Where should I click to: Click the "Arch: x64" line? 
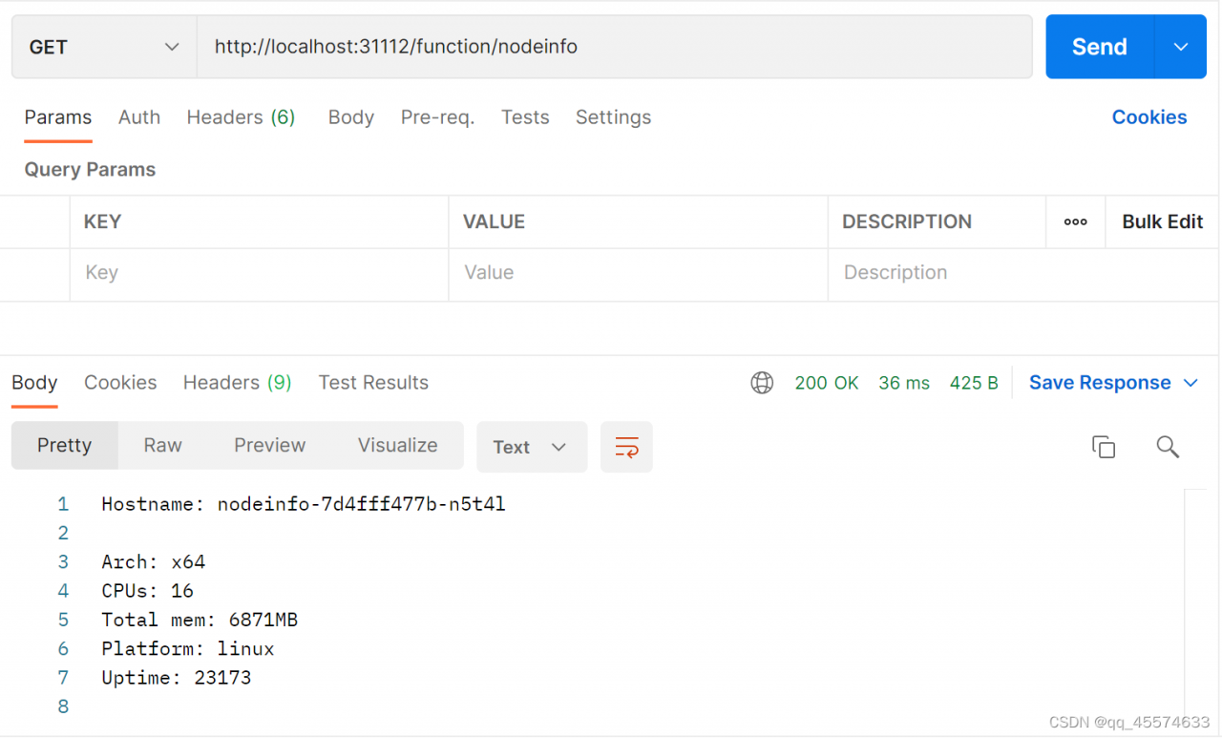(x=154, y=562)
